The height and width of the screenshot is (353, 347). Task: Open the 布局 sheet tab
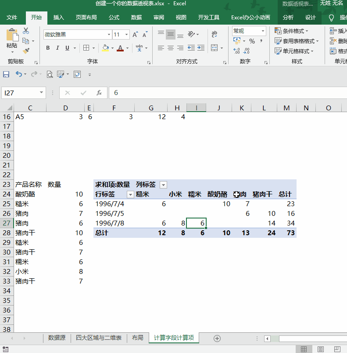click(x=138, y=338)
